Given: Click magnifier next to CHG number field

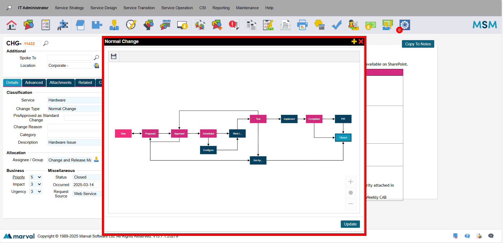Looking at the screenshot, I should [x=46, y=44].
